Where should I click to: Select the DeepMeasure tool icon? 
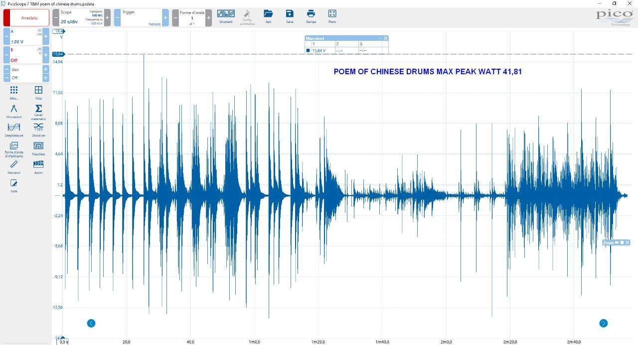tap(14, 129)
